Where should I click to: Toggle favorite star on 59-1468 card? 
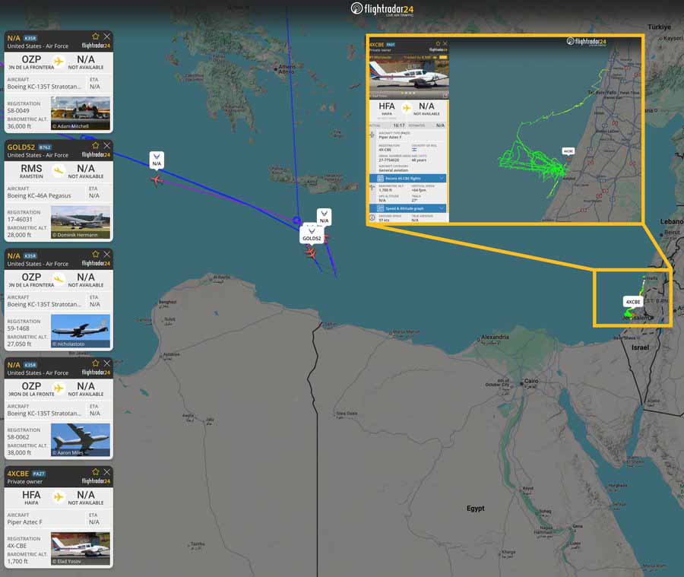pyautogui.click(x=96, y=254)
